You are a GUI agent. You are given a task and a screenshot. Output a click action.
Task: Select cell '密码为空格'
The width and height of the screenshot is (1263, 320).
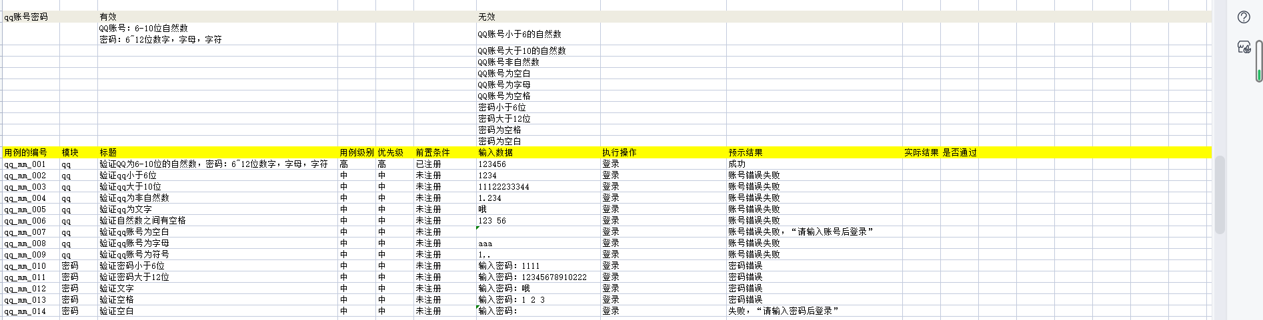point(538,130)
